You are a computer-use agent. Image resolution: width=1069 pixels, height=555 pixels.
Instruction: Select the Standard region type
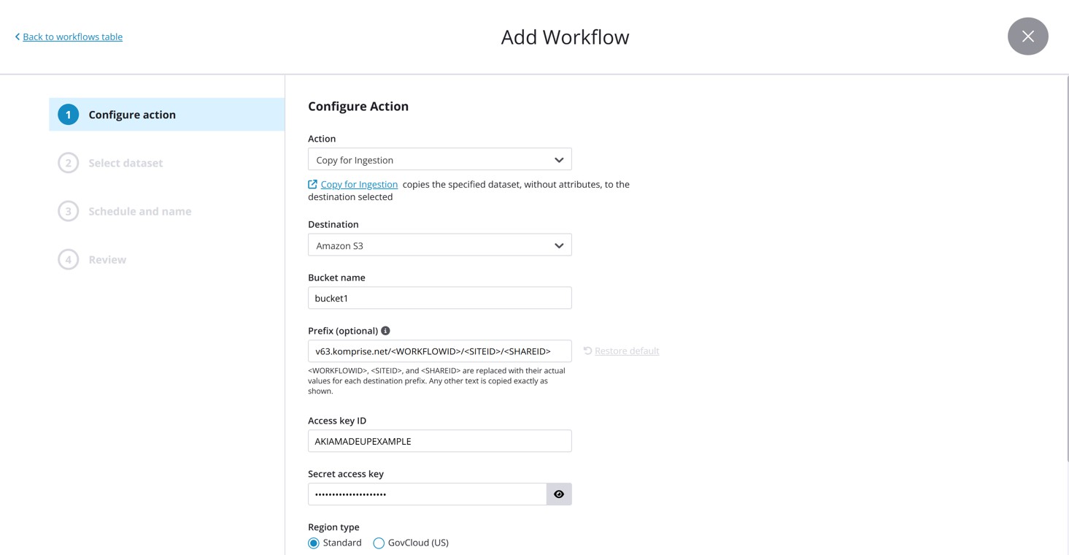point(314,543)
